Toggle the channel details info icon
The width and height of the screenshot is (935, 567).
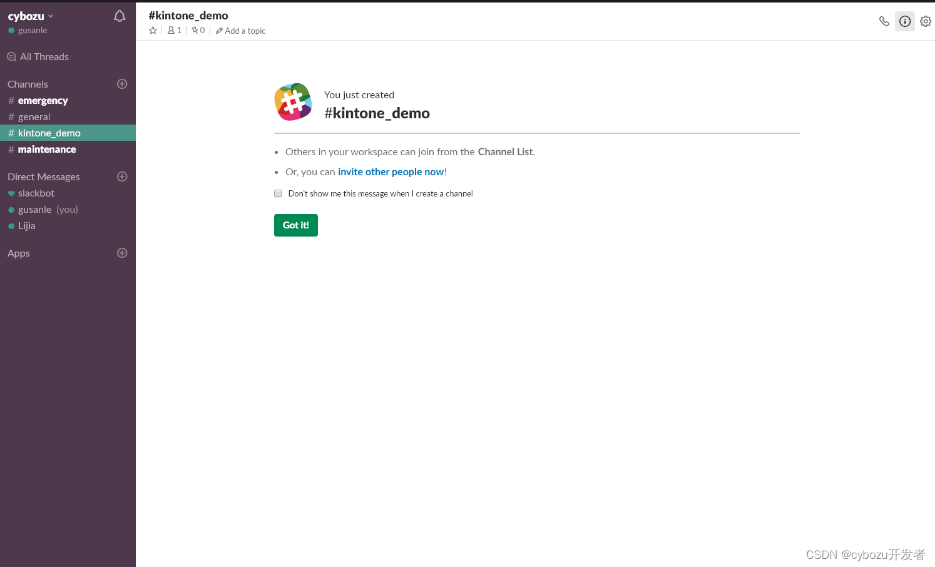pyautogui.click(x=905, y=21)
